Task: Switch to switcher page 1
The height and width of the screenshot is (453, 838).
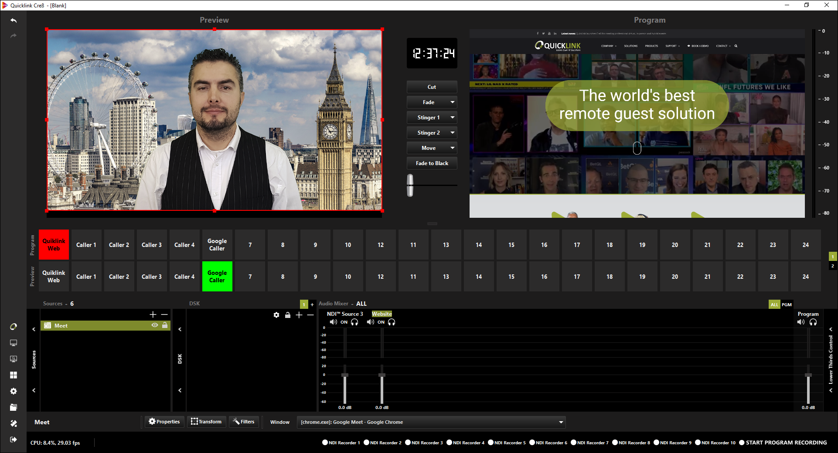Action: (833, 257)
